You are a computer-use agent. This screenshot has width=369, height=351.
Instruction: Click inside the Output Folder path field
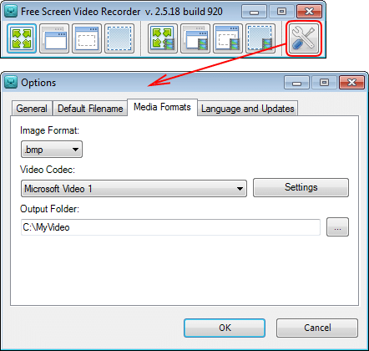170,227
